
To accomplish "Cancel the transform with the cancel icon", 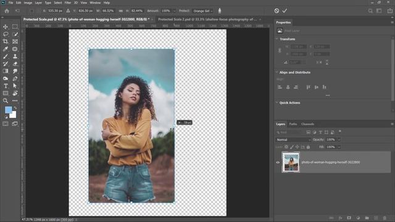I will pos(276,11).
